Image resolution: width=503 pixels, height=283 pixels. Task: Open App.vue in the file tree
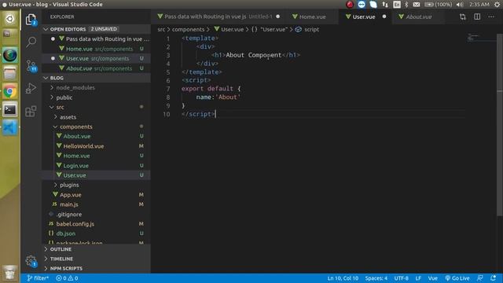[x=96, y=195]
